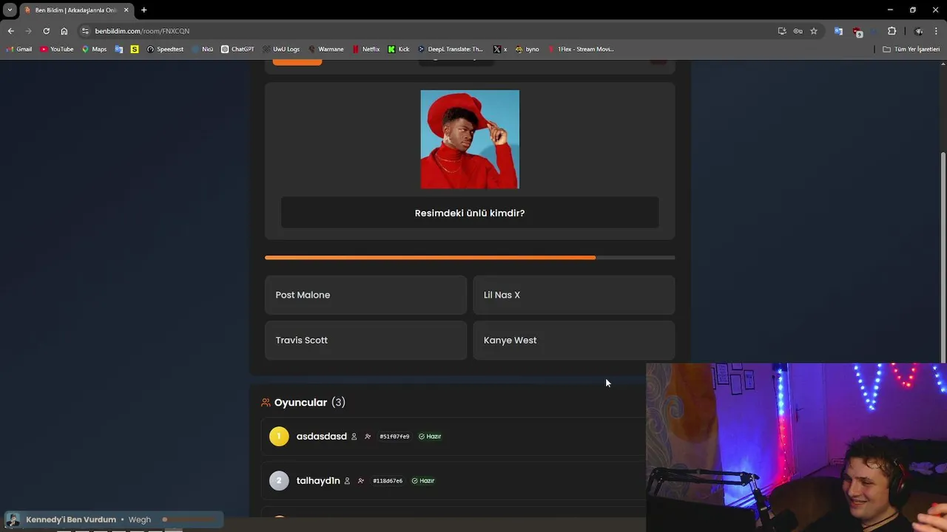Viewport: 947px width, 532px height.
Task: Click rank 2 badge beside talhayd1n
Action: coord(279,481)
